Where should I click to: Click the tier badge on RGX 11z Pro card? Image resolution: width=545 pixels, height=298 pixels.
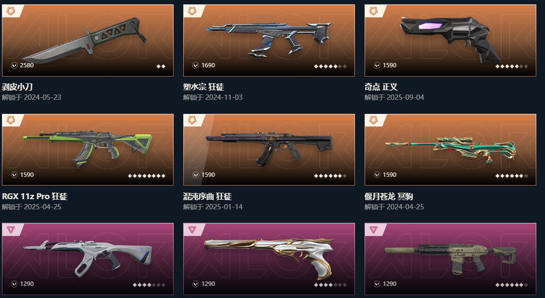coord(11,120)
